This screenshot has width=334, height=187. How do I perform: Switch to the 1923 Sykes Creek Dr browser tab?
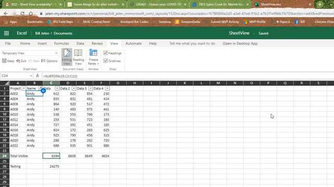point(220,4)
